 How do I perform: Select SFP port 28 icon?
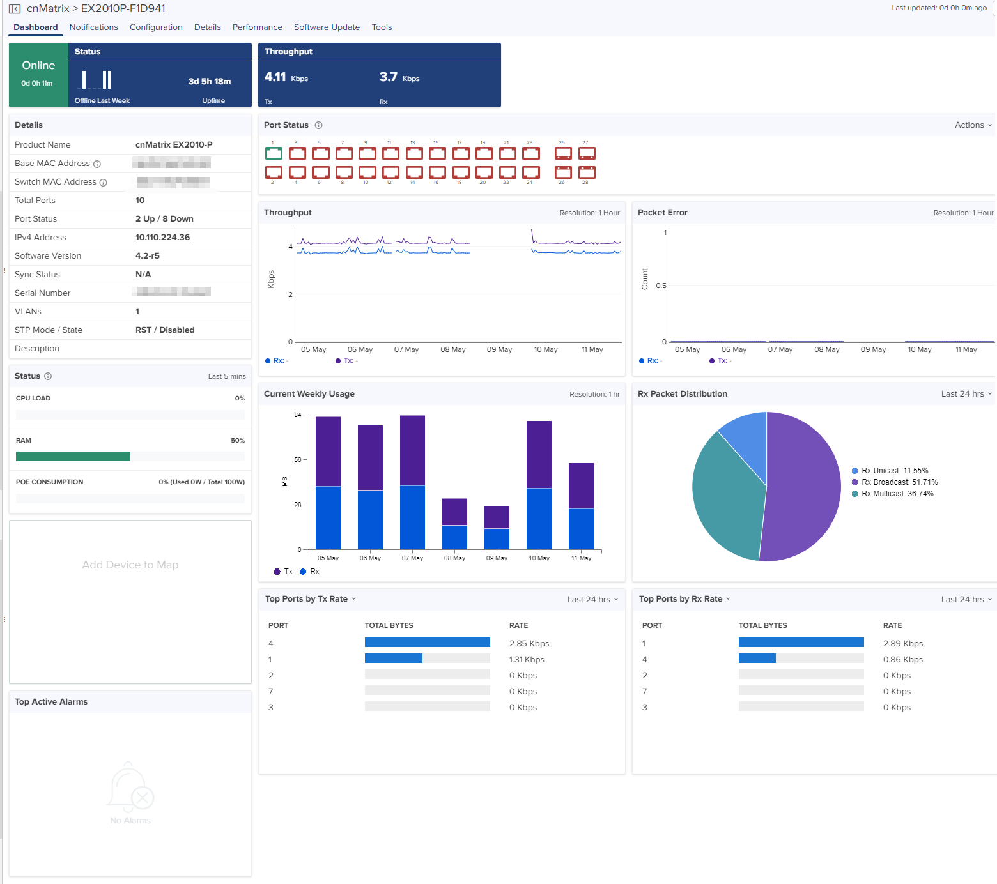(x=587, y=172)
